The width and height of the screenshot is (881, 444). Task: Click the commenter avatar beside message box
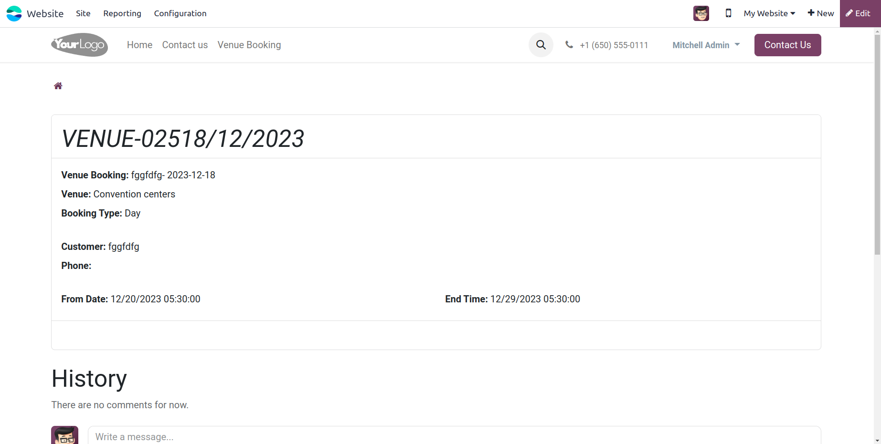pos(64,435)
